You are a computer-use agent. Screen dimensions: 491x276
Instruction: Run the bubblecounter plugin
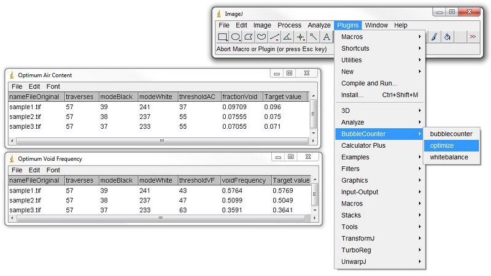[451, 134]
